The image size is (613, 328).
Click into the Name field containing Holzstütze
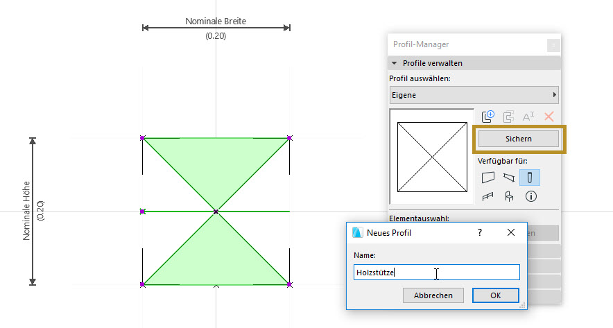click(x=437, y=273)
